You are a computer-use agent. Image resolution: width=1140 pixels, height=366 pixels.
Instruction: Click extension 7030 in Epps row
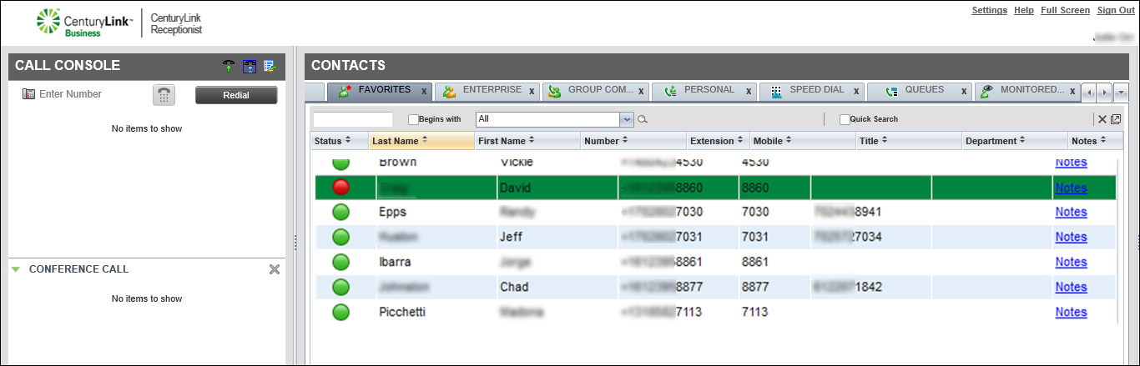click(x=755, y=212)
